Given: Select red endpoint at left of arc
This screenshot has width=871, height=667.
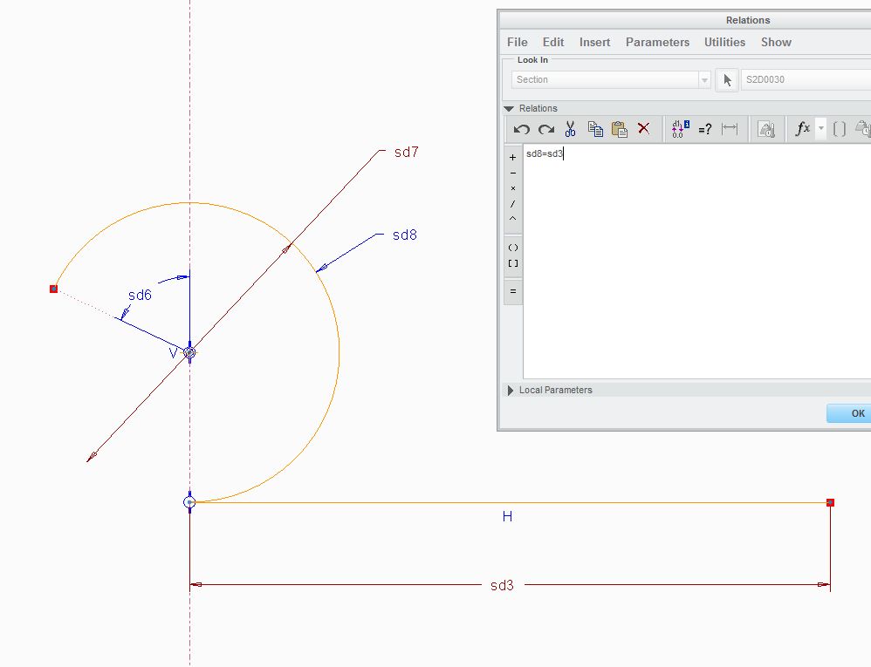Looking at the screenshot, I should [53, 289].
